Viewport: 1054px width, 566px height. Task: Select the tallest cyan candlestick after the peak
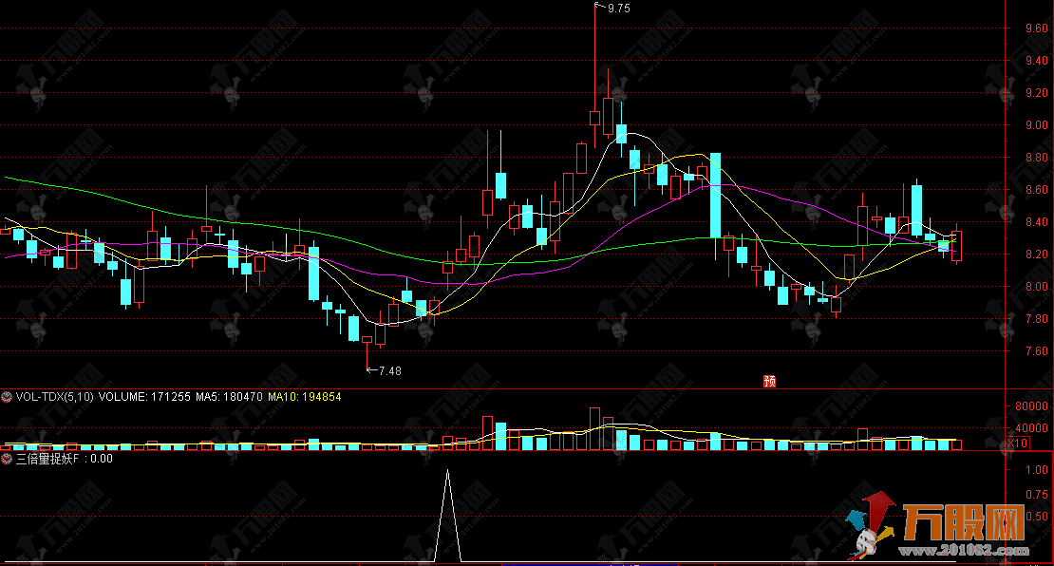click(715, 195)
